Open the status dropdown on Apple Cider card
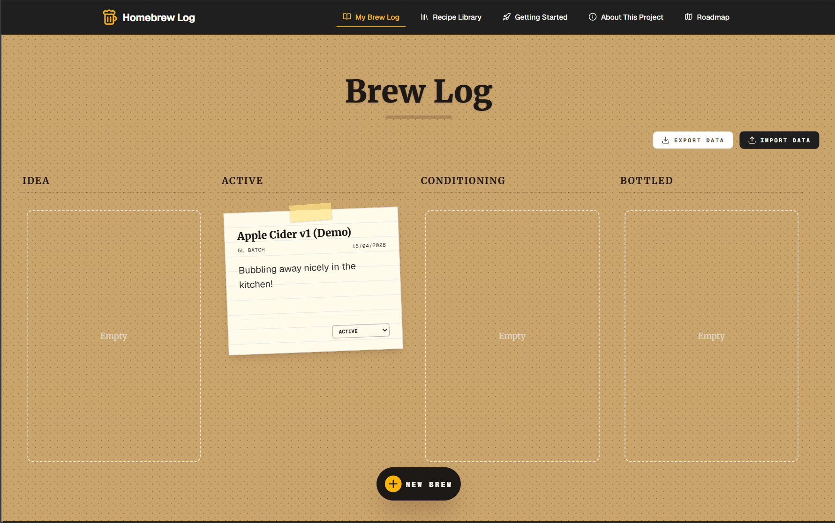Viewport: 835px width, 523px height. [361, 331]
